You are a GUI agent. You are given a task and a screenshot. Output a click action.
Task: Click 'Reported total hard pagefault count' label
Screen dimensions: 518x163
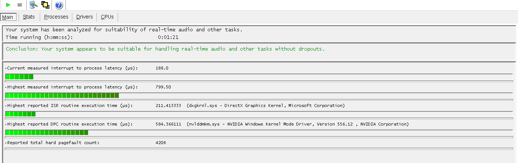click(x=53, y=143)
